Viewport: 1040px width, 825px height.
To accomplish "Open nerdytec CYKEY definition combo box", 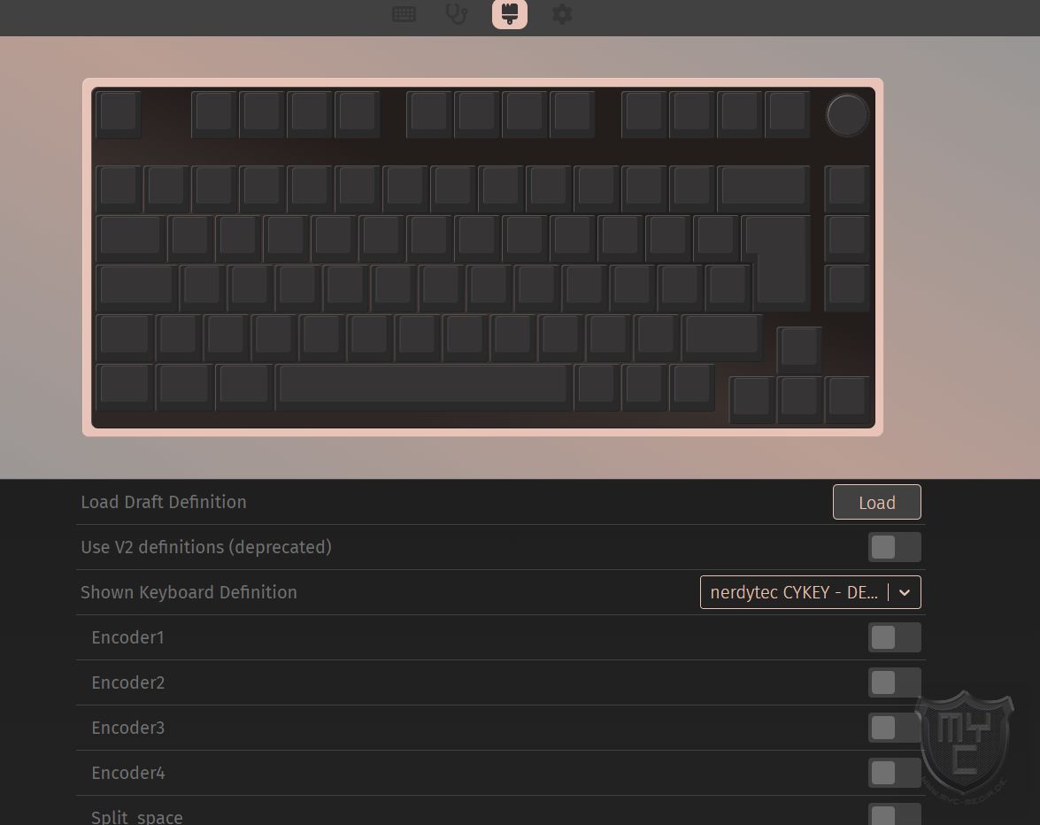I will click(811, 592).
